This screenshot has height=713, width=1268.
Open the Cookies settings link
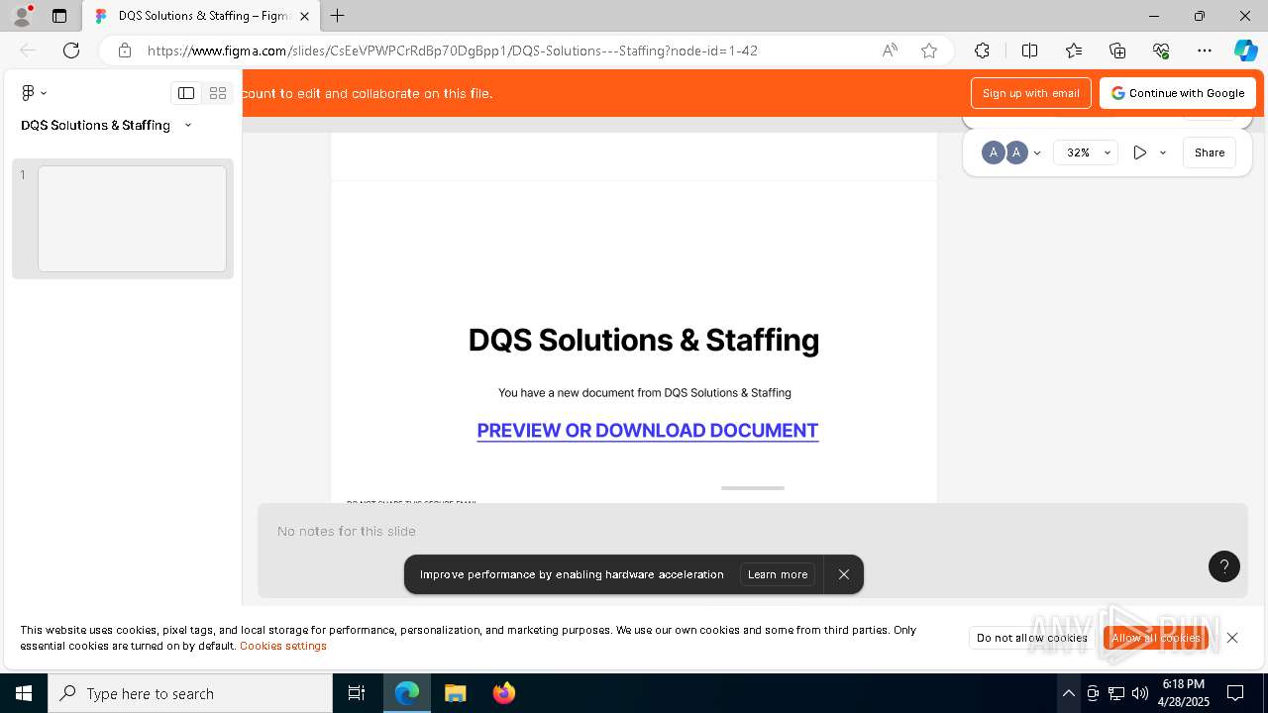pyautogui.click(x=283, y=646)
